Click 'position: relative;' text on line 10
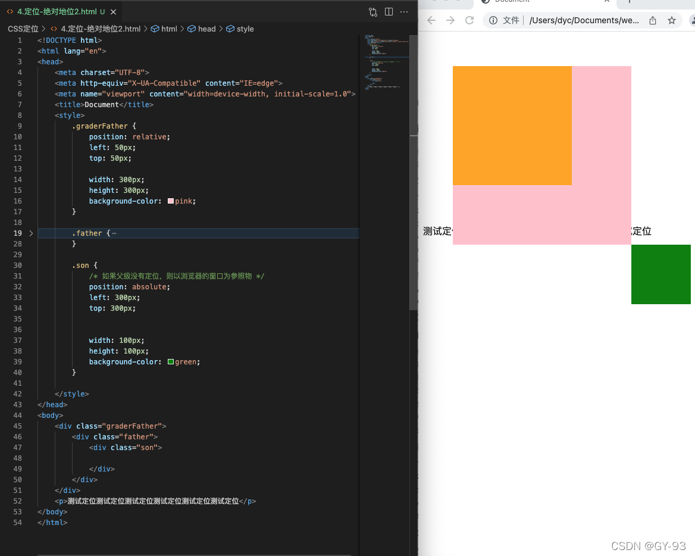This screenshot has width=695, height=556. point(130,137)
